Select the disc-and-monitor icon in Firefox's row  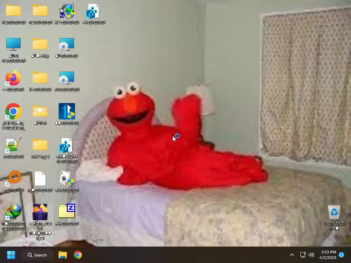pos(67,78)
